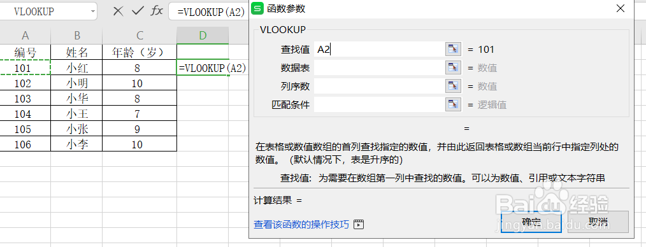
Task: Select cell containing 小张
Action: point(76,129)
